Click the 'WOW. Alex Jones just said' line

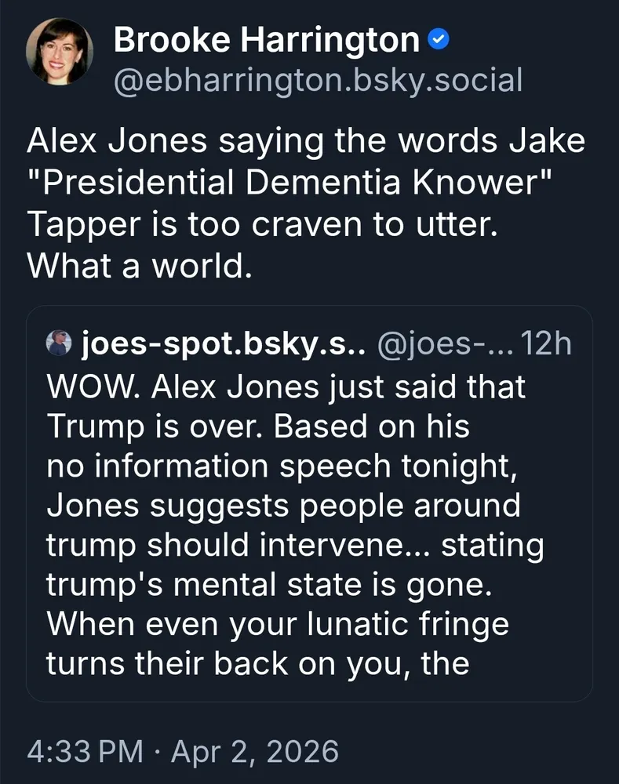[x=286, y=386]
